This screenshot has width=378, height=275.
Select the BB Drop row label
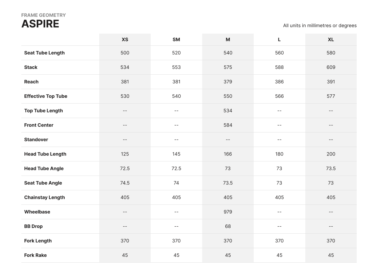[33, 226]
